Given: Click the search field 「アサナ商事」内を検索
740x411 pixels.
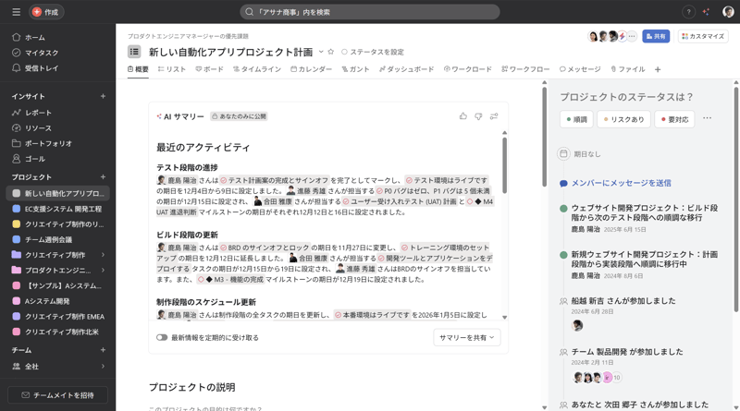Looking at the screenshot, I should coord(370,12).
